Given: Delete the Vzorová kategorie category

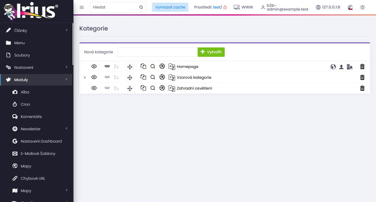Looking at the screenshot, I should click(x=362, y=77).
